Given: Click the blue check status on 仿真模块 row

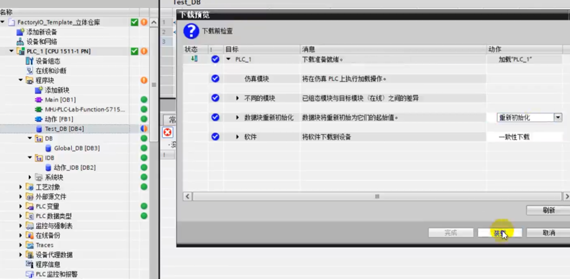Looking at the screenshot, I should point(215,79).
